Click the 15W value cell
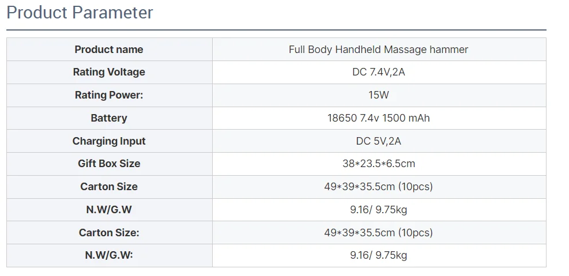Viewport: 569px width, 276px height. tap(379, 95)
